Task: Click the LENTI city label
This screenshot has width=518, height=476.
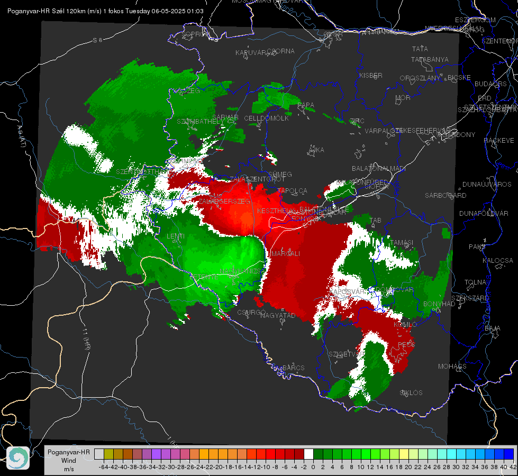Action: coord(176,236)
